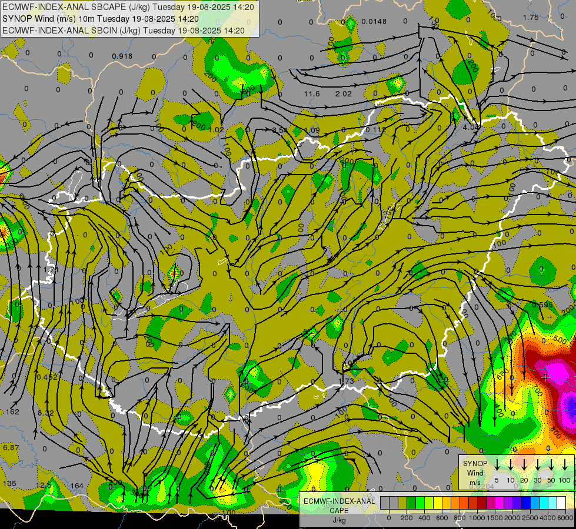
Task: Click the 1.75 value on the map
Action: click(531, 17)
